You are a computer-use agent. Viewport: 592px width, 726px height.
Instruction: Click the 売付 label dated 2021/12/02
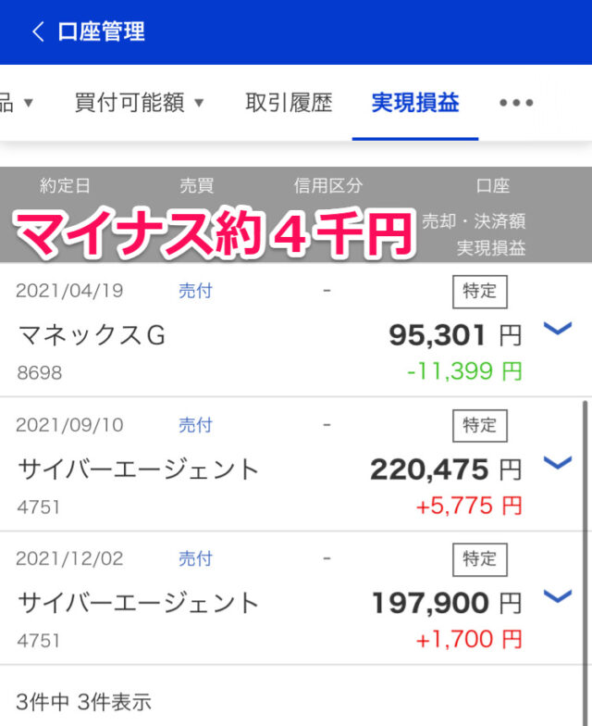coord(195,559)
